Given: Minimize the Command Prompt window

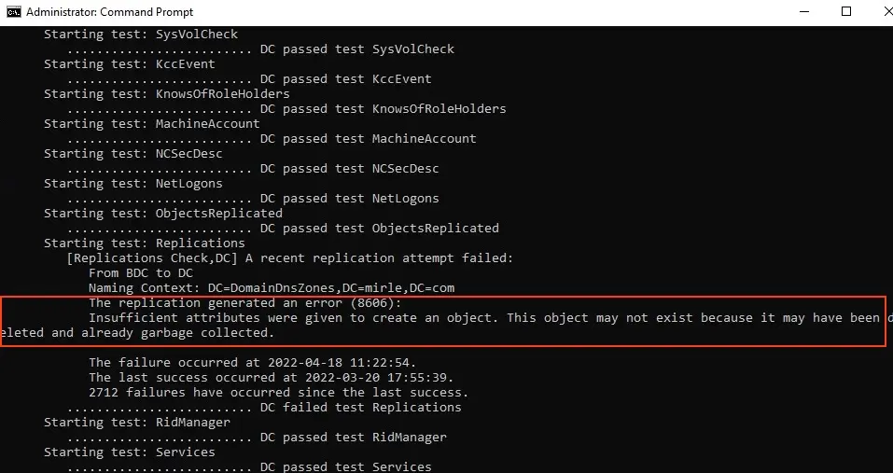Looking at the screenshot, I should pos(804,12).
